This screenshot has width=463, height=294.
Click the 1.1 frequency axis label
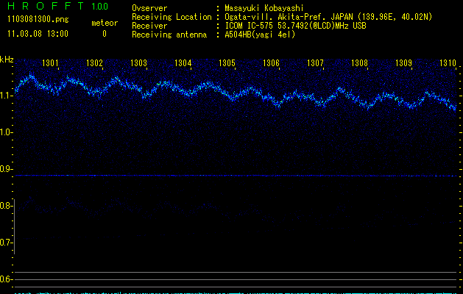pos(7,96)
